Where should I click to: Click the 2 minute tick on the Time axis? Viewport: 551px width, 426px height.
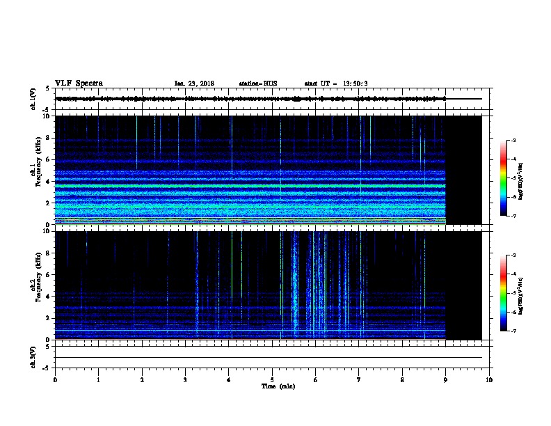pyautogui.click(x=142, y=380)
